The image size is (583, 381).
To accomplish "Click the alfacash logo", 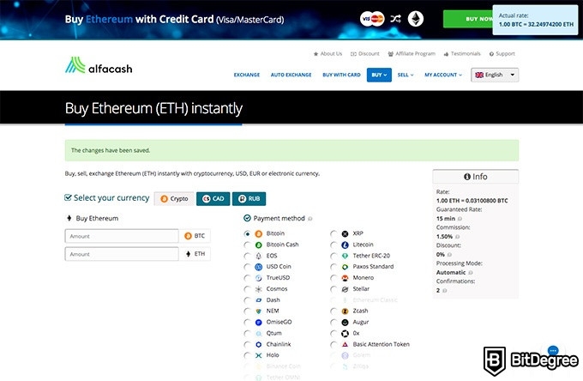I will click(99, 65).
